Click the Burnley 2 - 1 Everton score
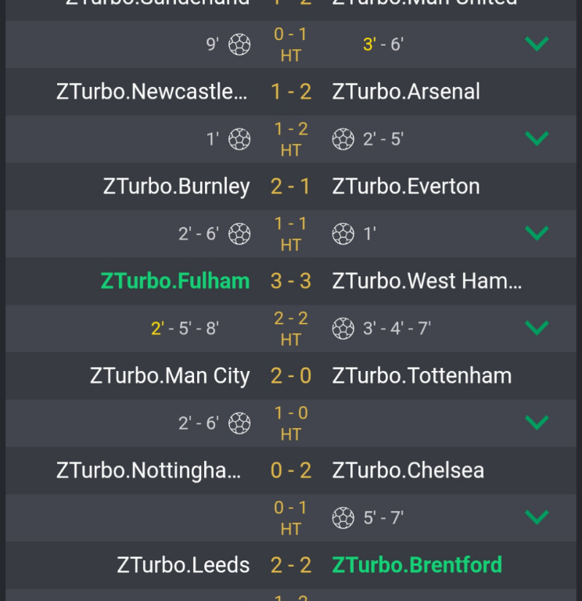This screenshot has width=582, height=601. tap(291, 186)
